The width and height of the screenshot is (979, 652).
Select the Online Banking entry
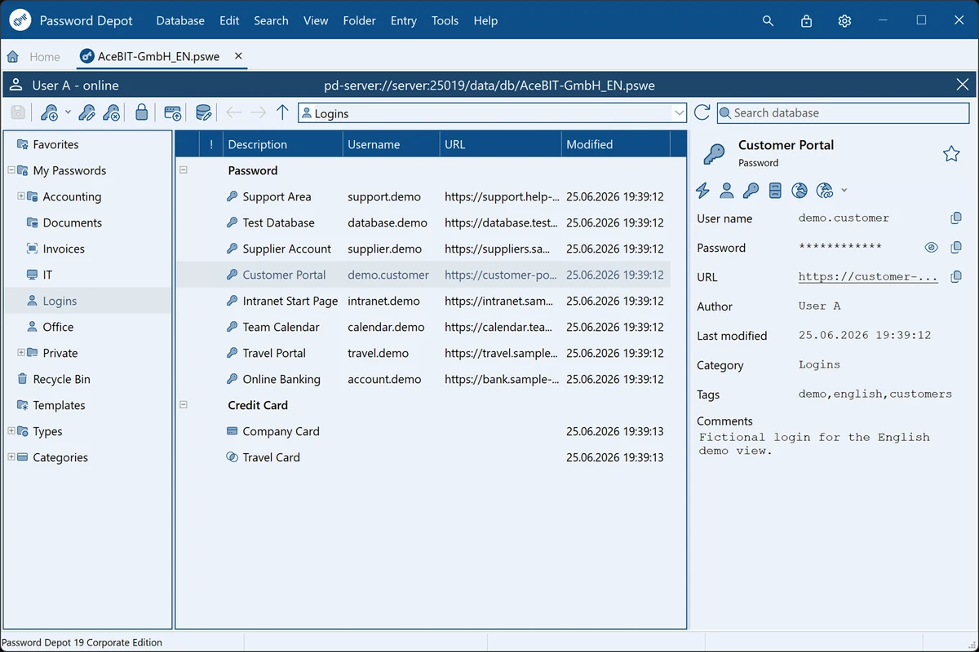[423, 379]
